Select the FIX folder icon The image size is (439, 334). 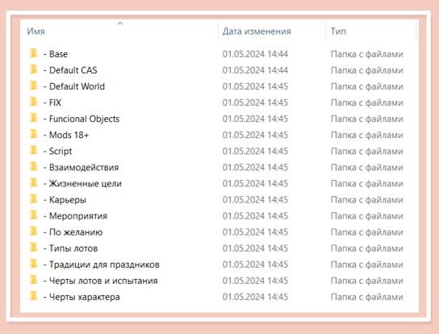[x=33, y=102]
